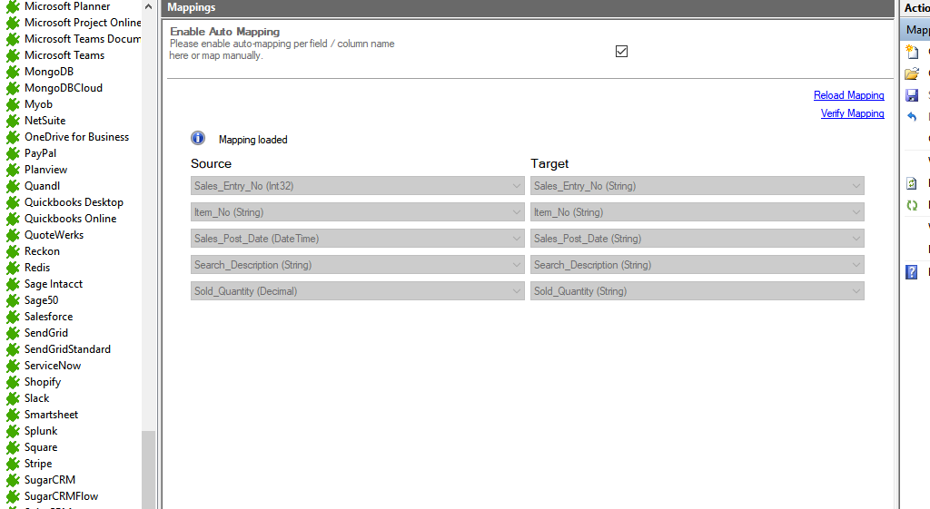The width and height of the screenshot is (930, 509).
Task: Click the open folder icon in Actions
Action: [x=913, y=73]
